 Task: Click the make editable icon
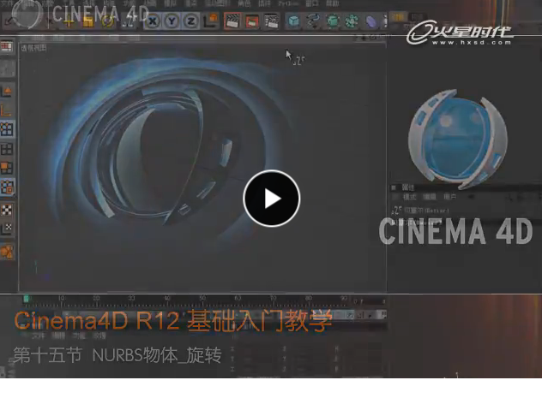click(7, 68)
